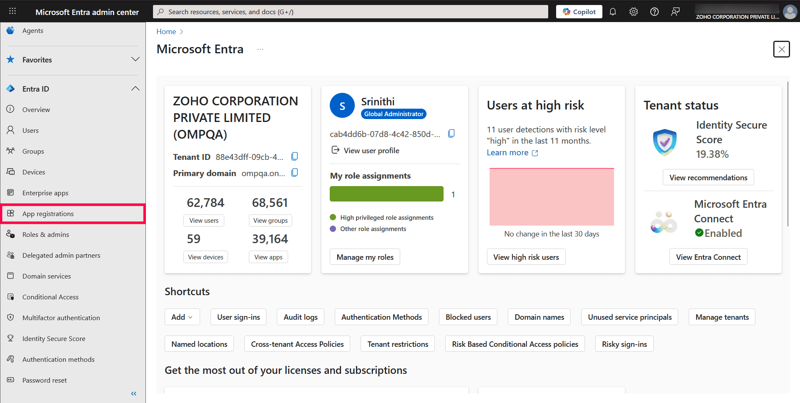Copy Srinithi's object ID via copy icon

pos(451,133)
